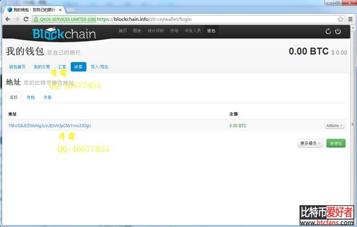The image size is (357, 227).
Task: Select the 钱包 navigation item
Action: 211,31
